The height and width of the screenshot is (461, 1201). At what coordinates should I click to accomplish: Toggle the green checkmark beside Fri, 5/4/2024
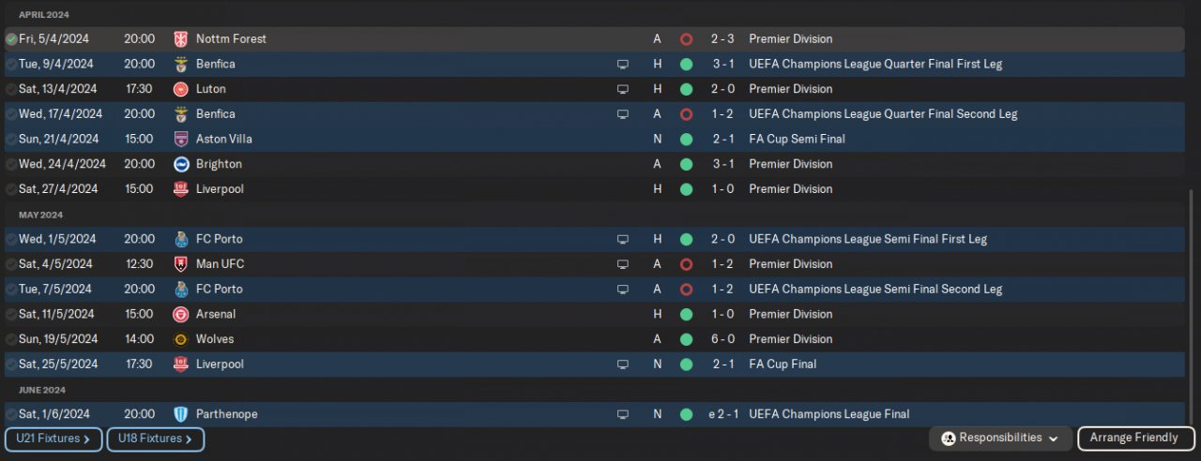point(11,39)
